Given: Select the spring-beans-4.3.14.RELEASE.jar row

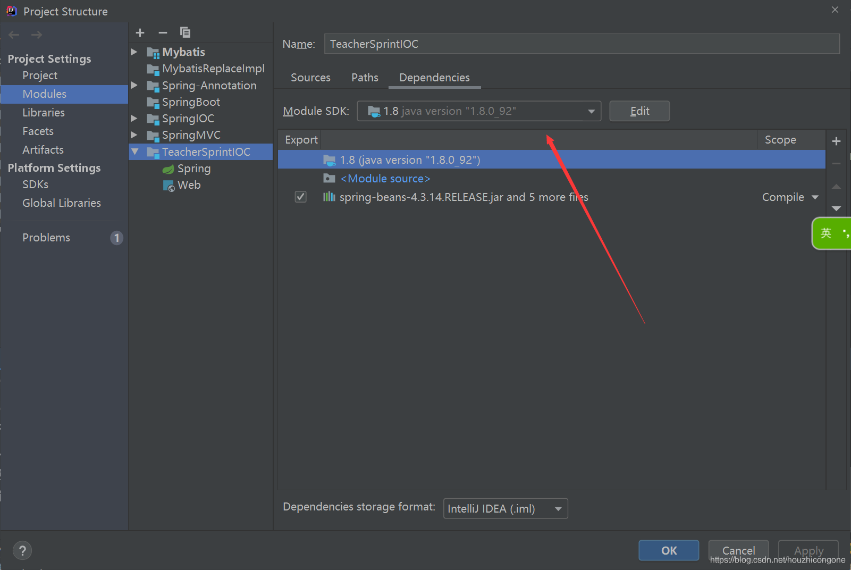Looking at the screenshot, I should 551,197.
